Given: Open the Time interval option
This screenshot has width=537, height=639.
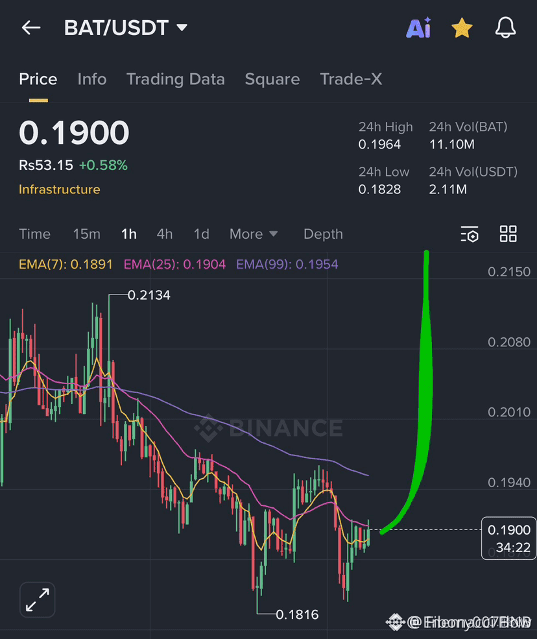Looking at the screenshot, I should pyautogui.click(x=34, y=234).
